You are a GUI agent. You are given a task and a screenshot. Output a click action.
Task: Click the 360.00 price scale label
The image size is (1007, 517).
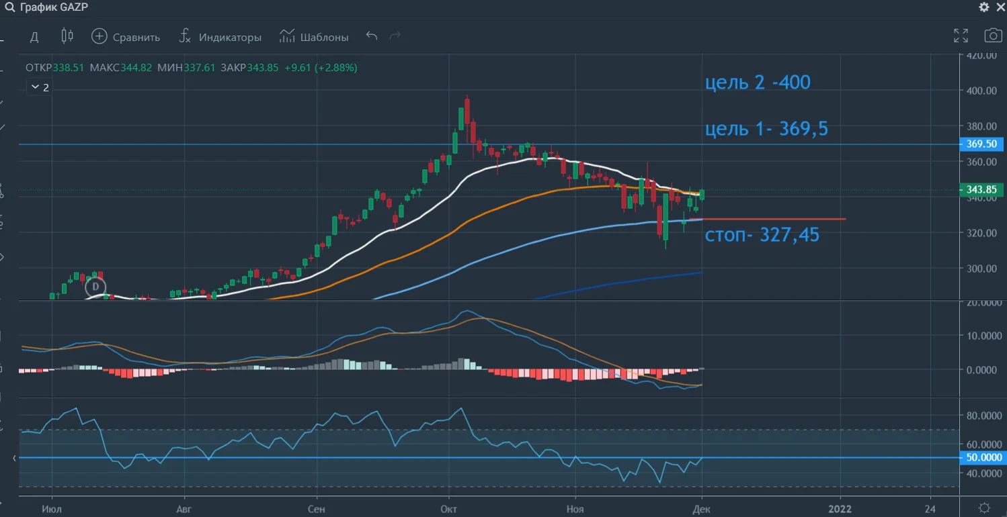[980, 162]
